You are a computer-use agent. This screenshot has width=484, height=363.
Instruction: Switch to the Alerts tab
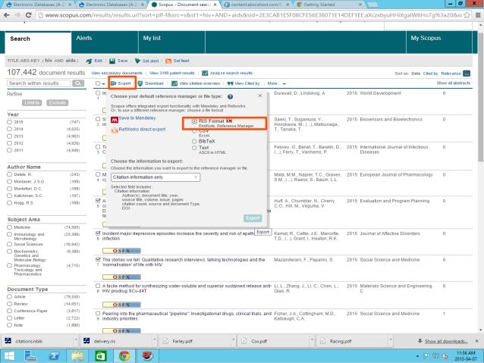coord(105,42)
